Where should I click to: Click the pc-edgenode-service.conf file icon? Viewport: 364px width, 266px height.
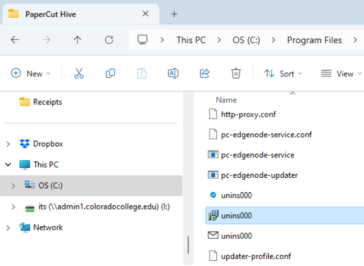click(213, 134)
